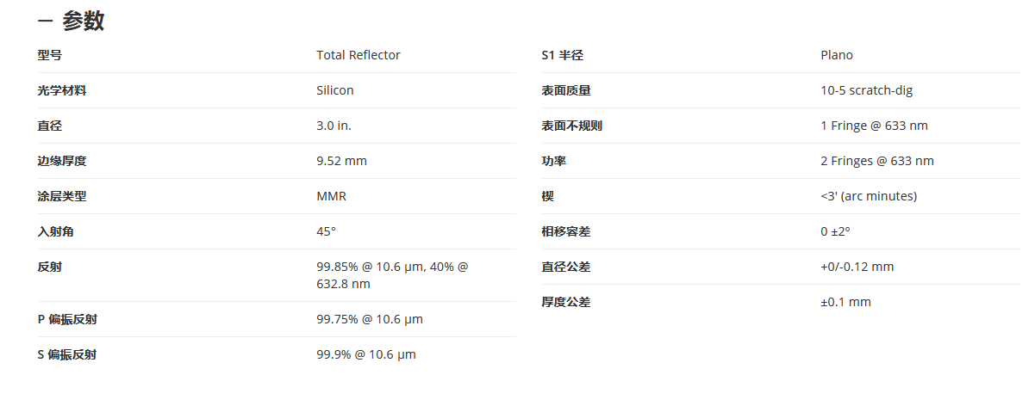Select the 99.75% P-polarization reflection value
1035x412 pixels.
(370, 319)
